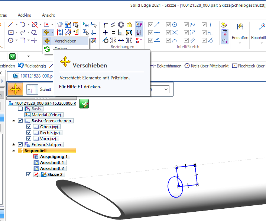The image size is (266, 221).
Task: Toggle IntelliSketch perpendicular checkbox
Action: coord(204,32)
